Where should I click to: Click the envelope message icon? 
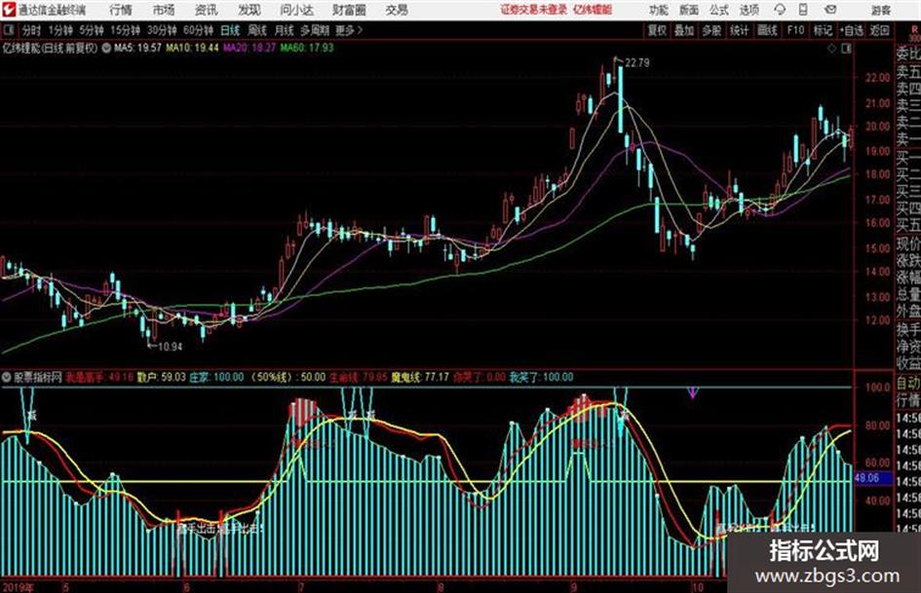[x=830, y=10]
